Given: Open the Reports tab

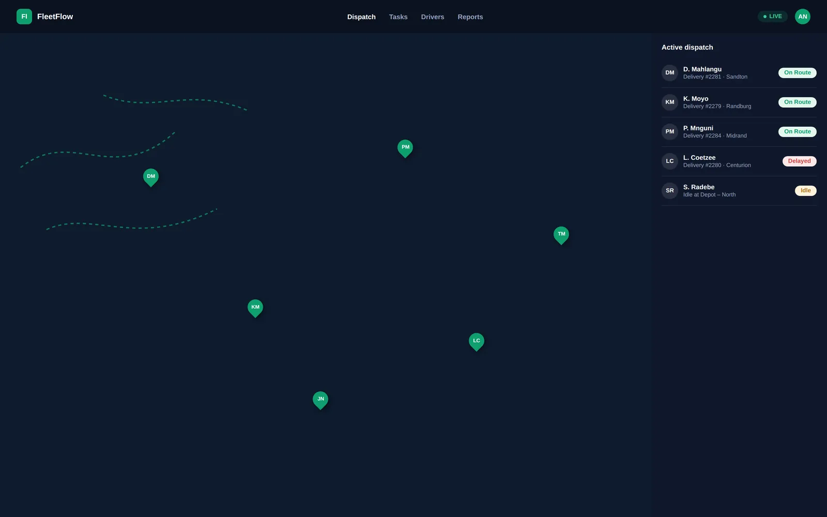Looking at the screenshot, I should pyautogui.click(x=470, y=17).
